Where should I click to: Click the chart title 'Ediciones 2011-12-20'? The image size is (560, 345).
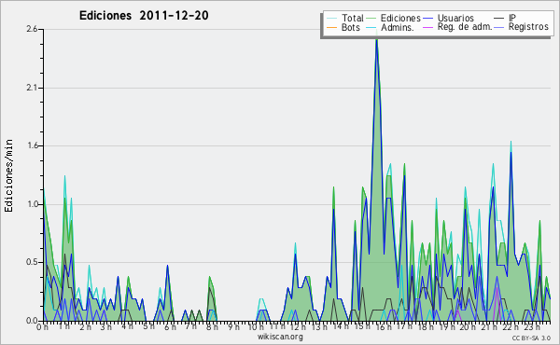pyautogui.click(x=144, y=16)
